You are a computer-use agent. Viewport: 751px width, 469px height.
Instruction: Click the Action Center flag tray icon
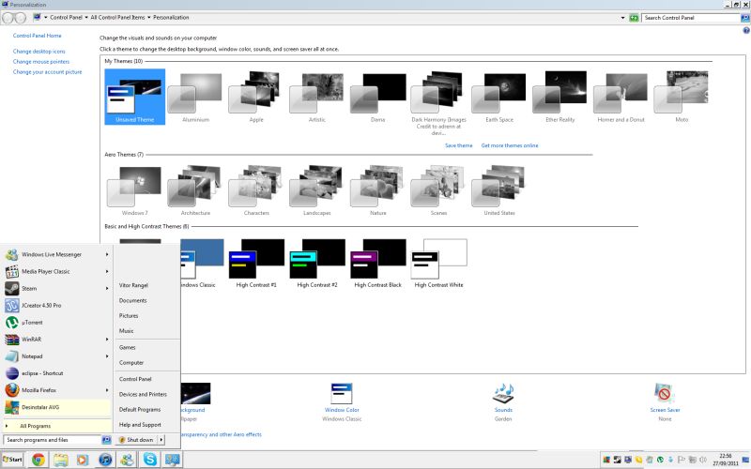point(682,460)
